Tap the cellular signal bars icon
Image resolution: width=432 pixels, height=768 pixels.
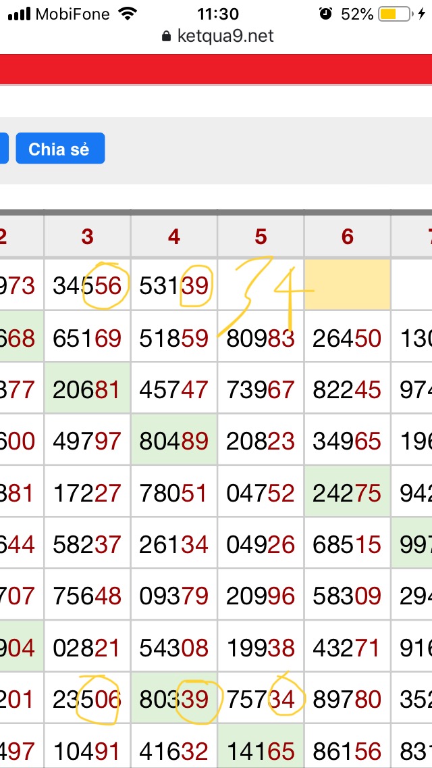coord(18,14)
